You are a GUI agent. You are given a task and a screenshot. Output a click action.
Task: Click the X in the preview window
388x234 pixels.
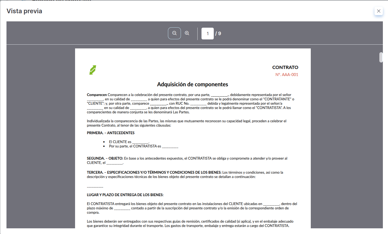pos(379,11)
